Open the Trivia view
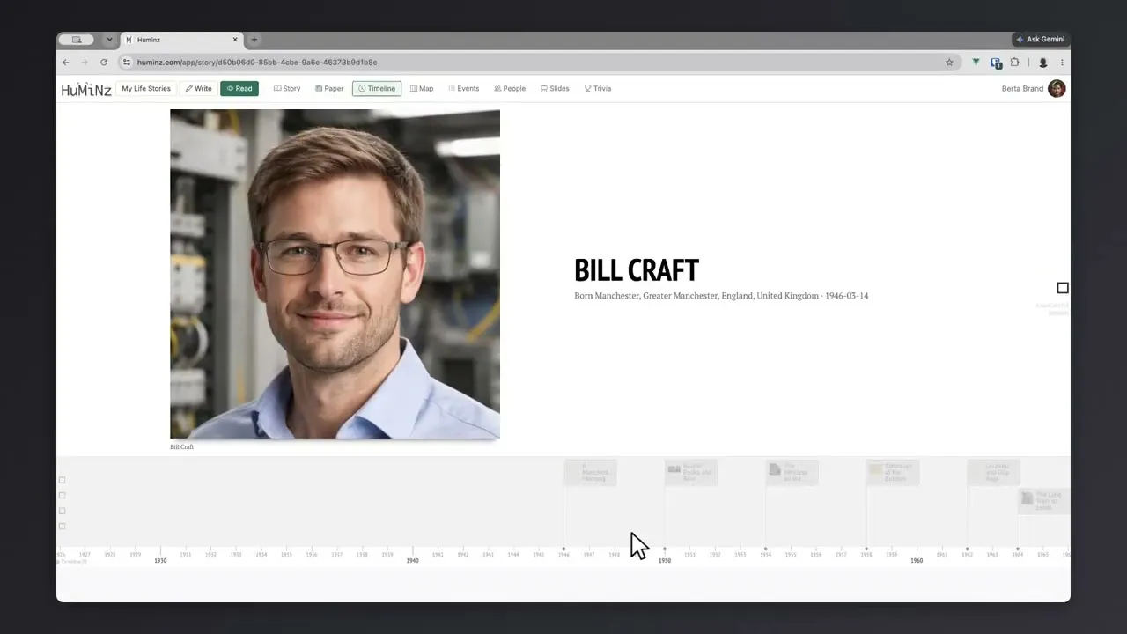1127x634 pixels. click(598, 88)
